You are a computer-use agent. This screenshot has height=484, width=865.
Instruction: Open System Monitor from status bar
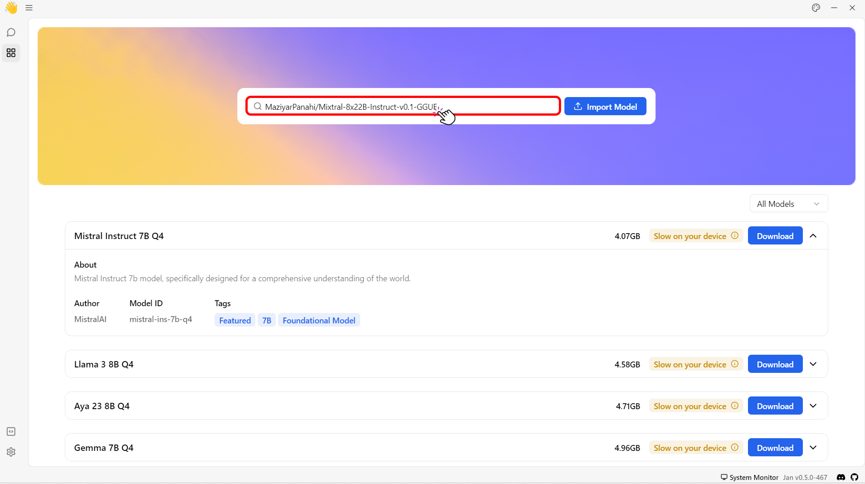coord(749,477)
